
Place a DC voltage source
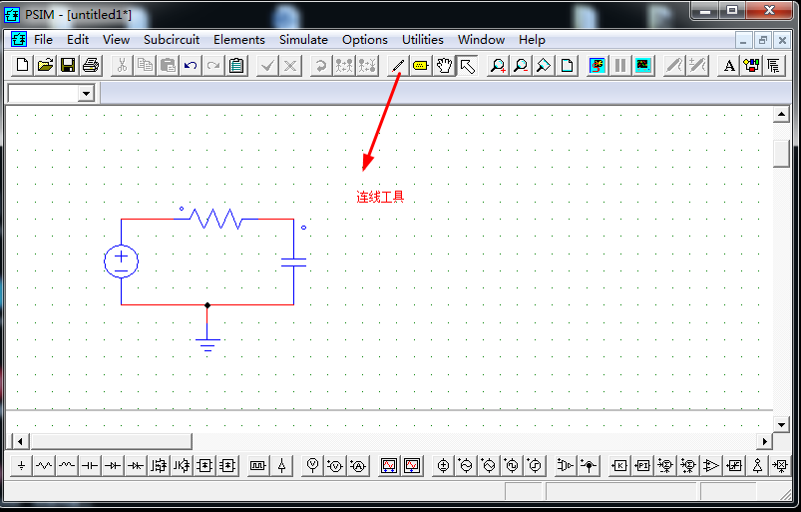point(444,465)
